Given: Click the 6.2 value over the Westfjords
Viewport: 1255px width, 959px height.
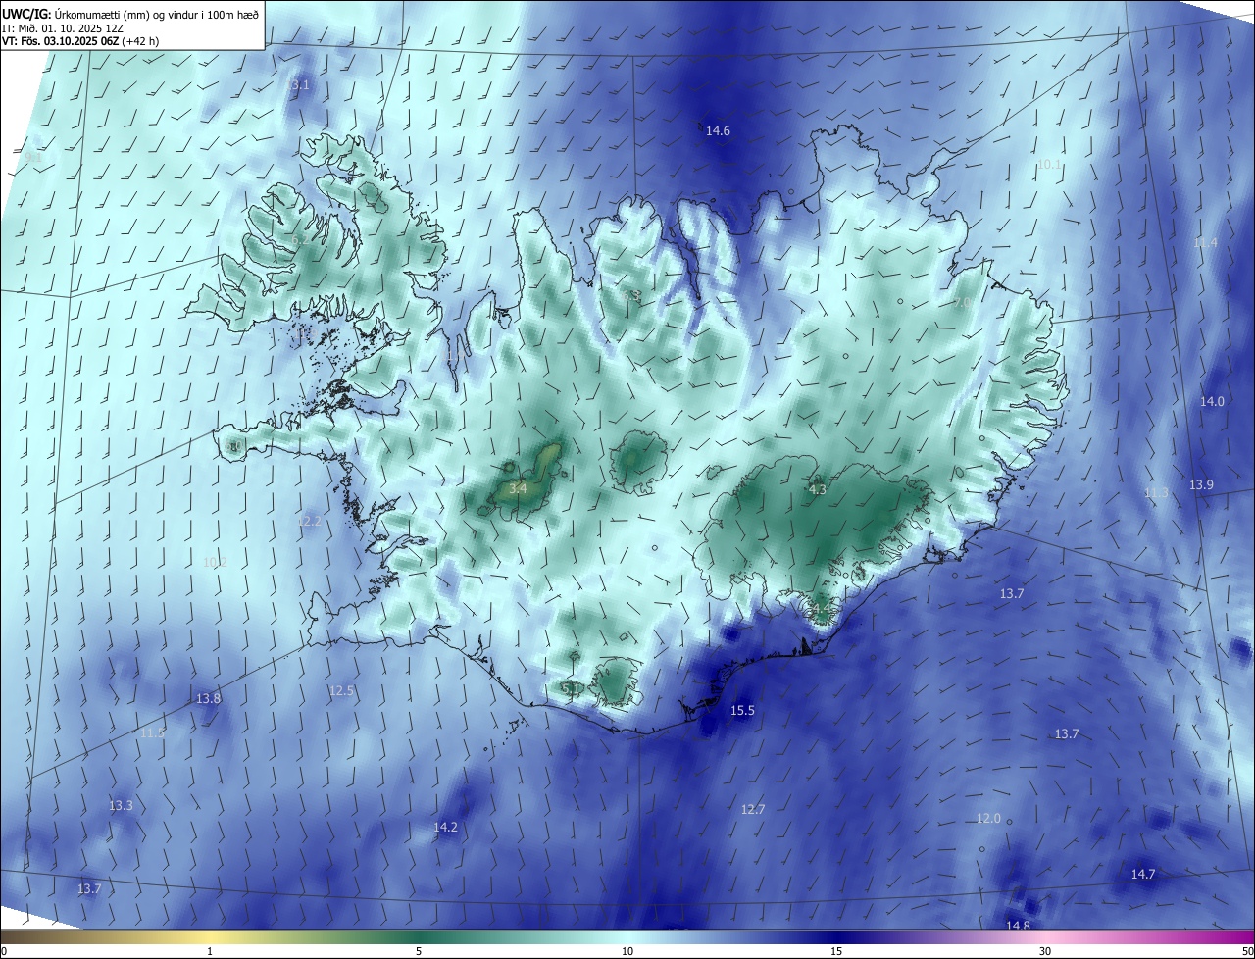Looking at the screenshot, I should 300,239.
